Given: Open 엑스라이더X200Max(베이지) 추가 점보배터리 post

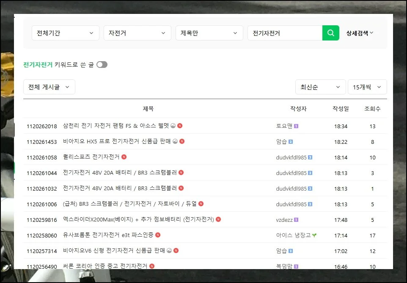Looking at the screenshot, I should coord(138,219).
